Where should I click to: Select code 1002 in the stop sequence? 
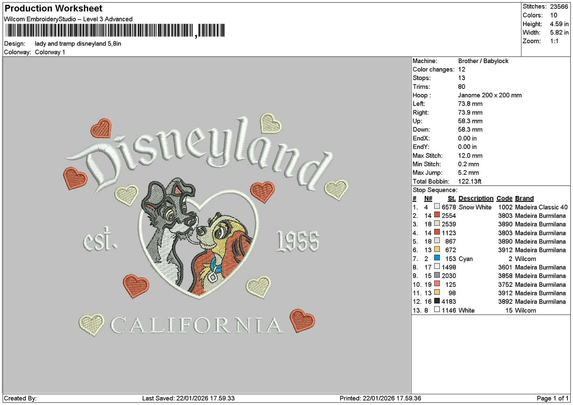point(505,207)
